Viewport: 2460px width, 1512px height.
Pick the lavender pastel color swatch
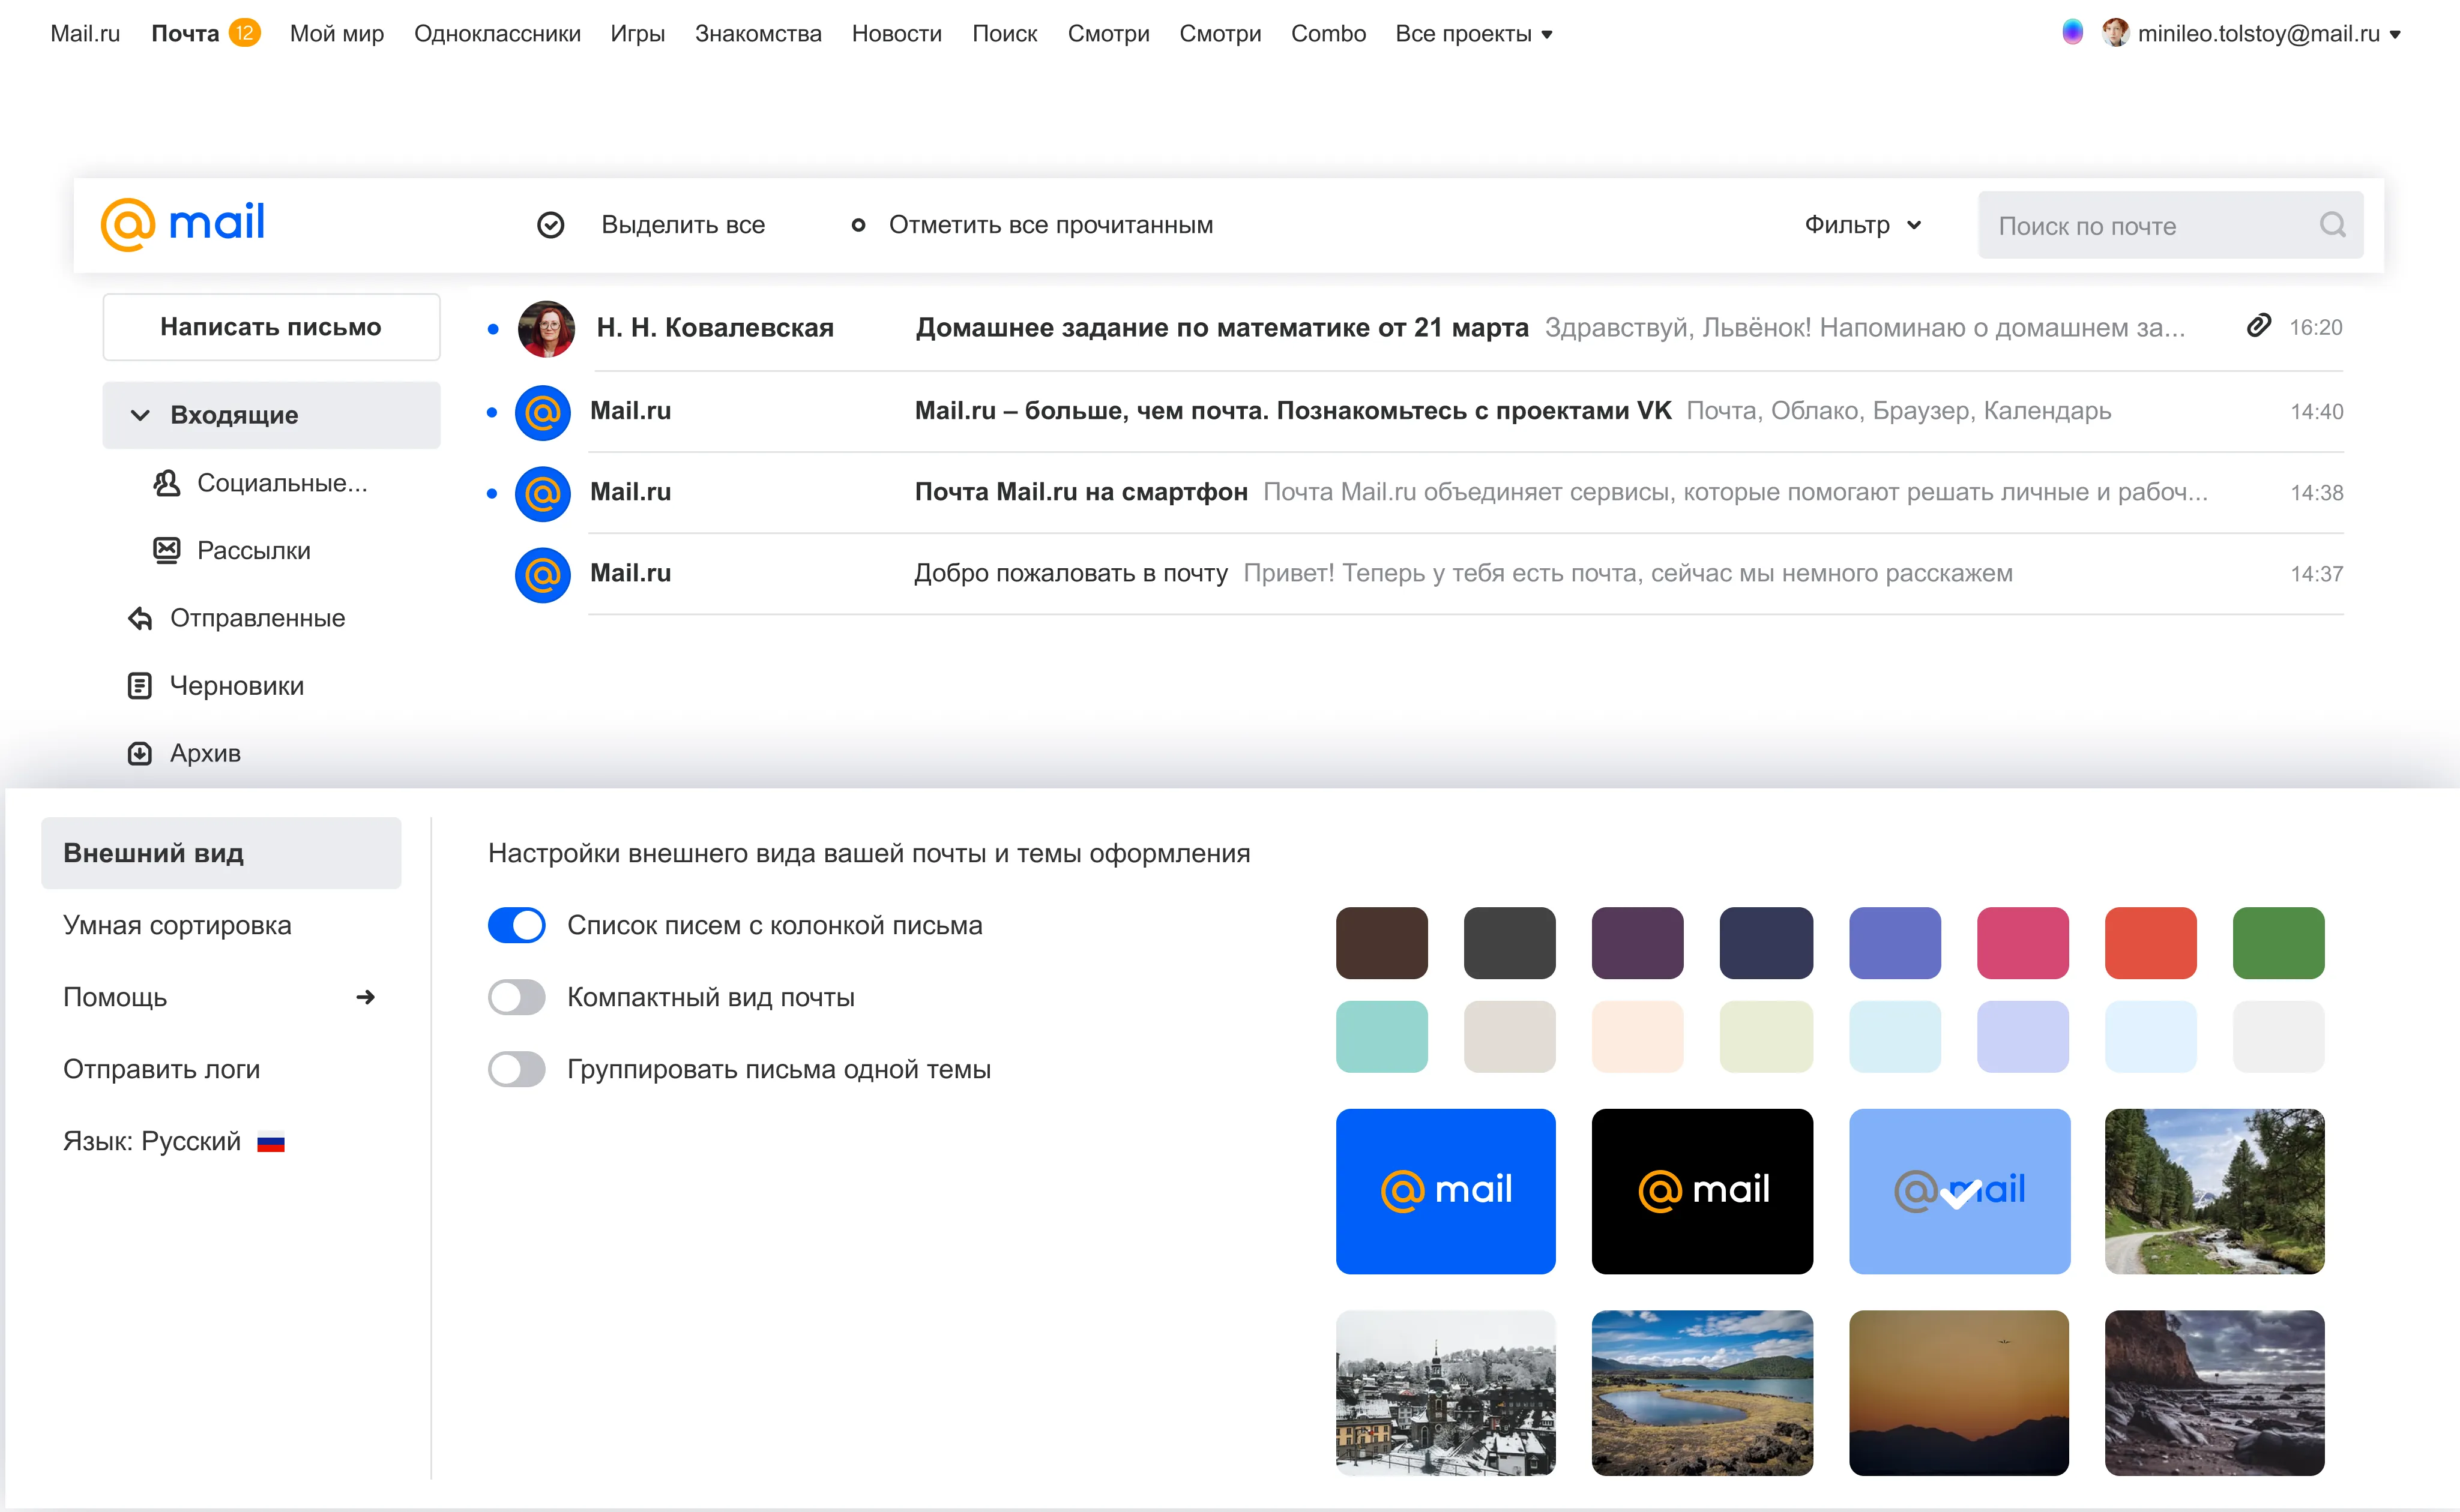[x=2022, y=1037]
